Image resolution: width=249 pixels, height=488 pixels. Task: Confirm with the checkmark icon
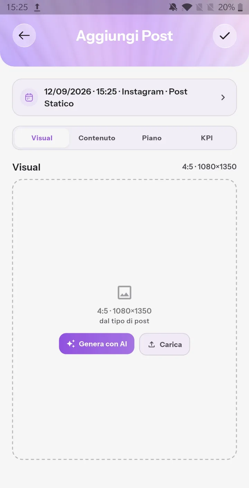point(225,36)
